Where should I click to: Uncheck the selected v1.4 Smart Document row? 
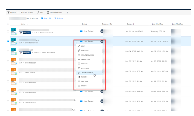[x=8, y=41]
